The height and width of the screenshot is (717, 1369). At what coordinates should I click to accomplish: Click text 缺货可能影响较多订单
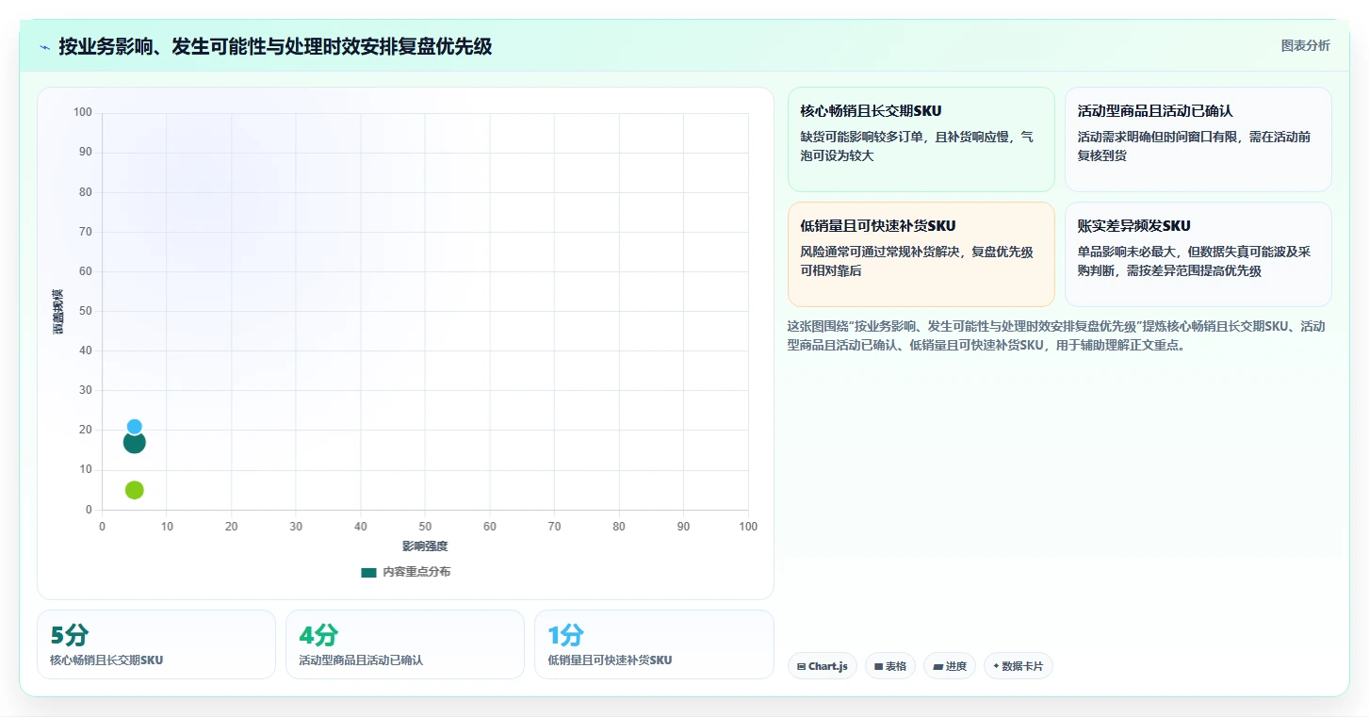[861, 137]
